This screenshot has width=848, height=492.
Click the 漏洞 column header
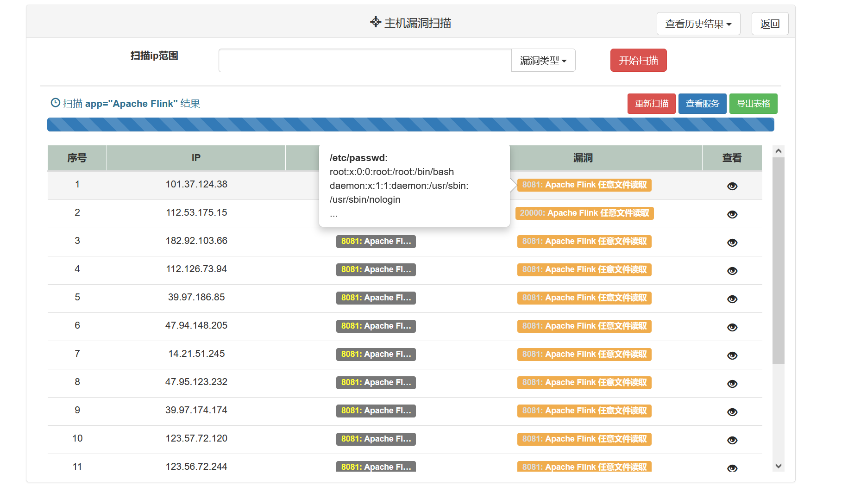coord(583,158)
